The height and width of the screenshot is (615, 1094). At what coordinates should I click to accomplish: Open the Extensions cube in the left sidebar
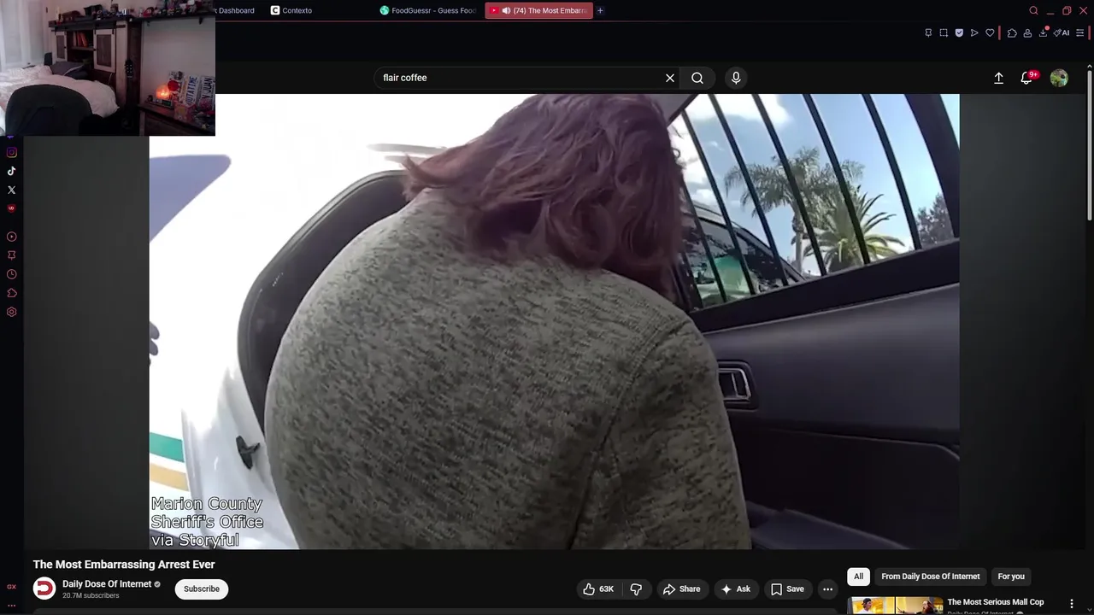tap(12, 293)
